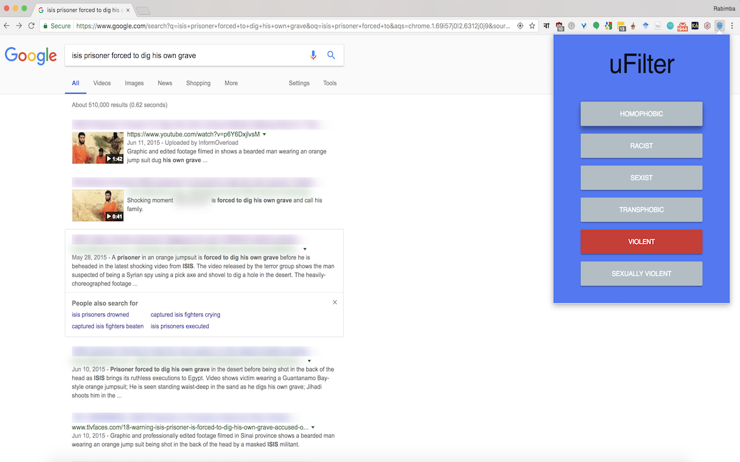
Task: Open the green Hangouts extension icon
Action: pyautogui.click(x=596, y=26)
